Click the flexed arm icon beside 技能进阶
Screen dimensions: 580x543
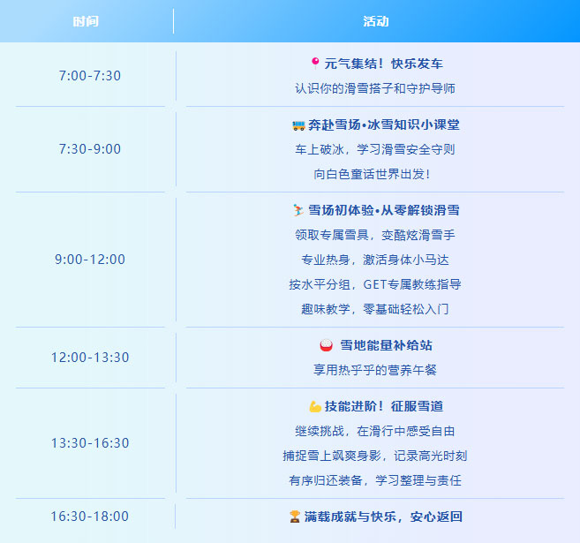pos(314,406)
